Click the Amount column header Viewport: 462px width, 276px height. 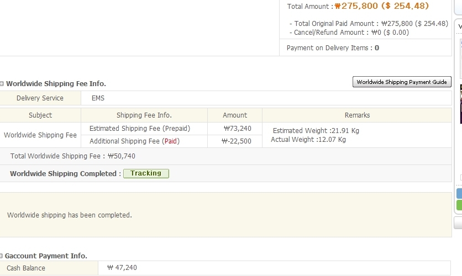point(235,115)
